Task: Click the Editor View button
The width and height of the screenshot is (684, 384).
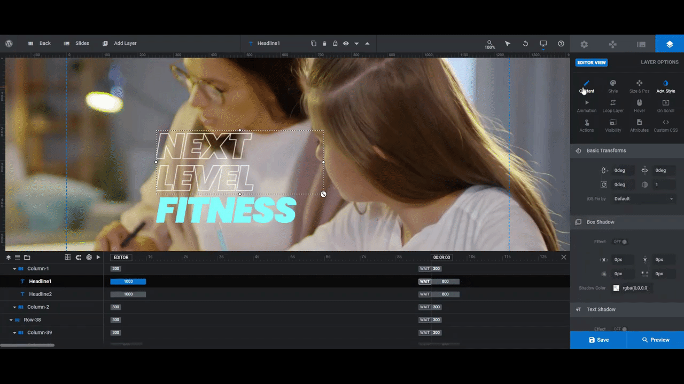Action: point(592,62)
